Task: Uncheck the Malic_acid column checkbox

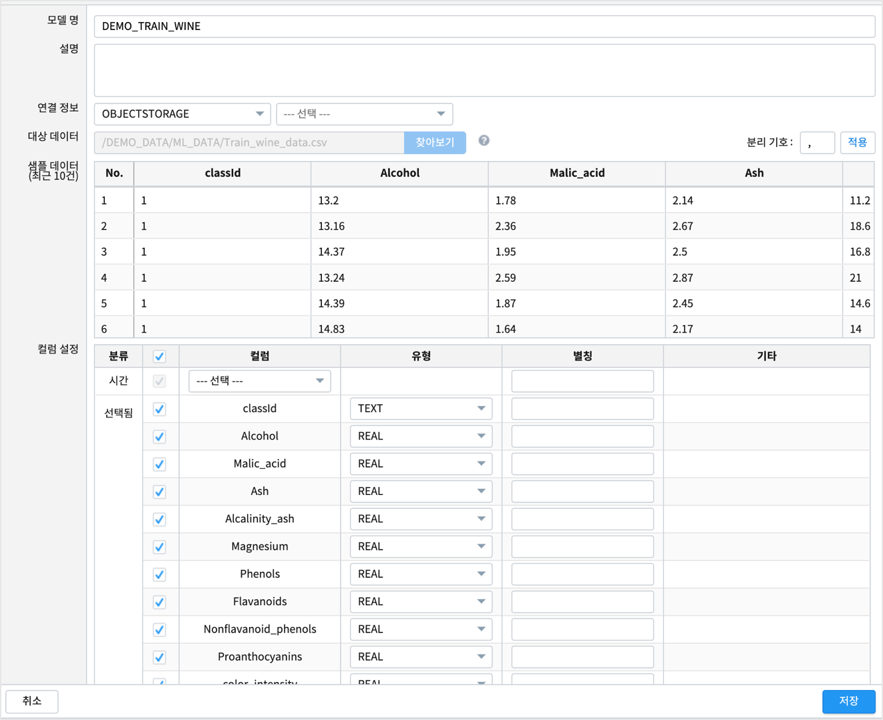Action: click(160, 464)
